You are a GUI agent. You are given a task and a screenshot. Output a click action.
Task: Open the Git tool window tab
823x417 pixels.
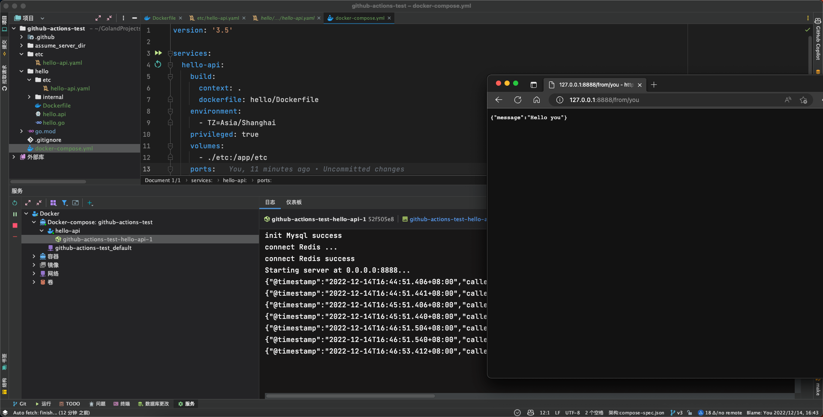[19, 404]
